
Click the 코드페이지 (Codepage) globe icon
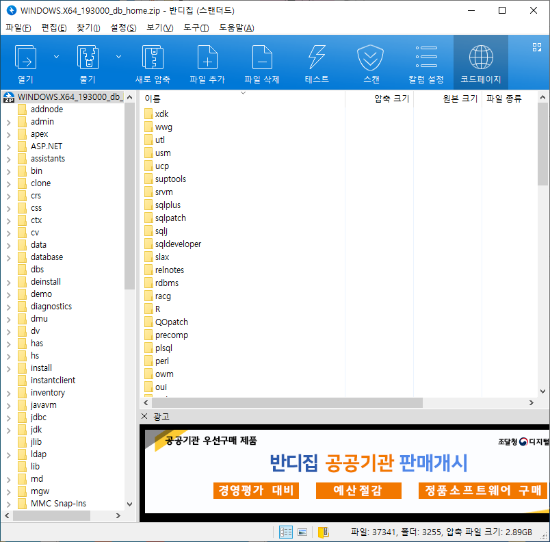pos(481,57)
